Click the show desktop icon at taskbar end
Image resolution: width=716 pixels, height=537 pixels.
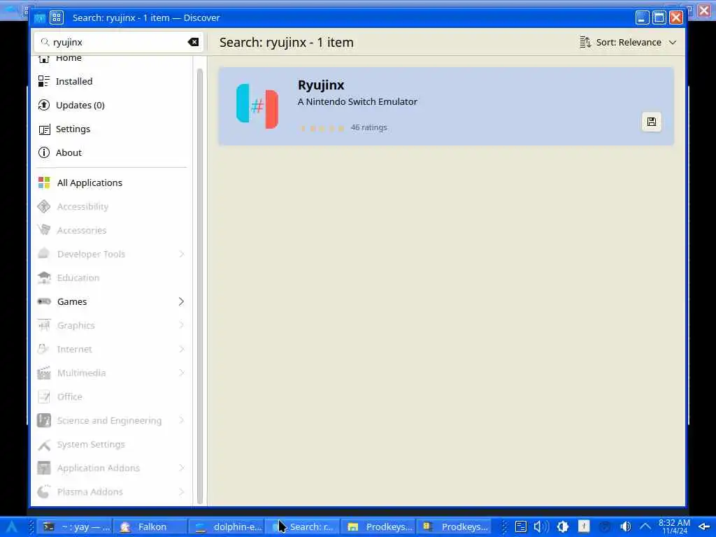coord(703,527)
